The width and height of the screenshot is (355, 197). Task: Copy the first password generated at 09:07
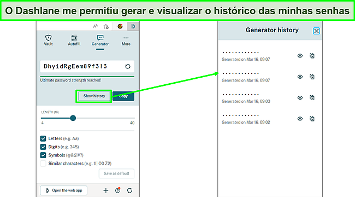pos(312,56)
